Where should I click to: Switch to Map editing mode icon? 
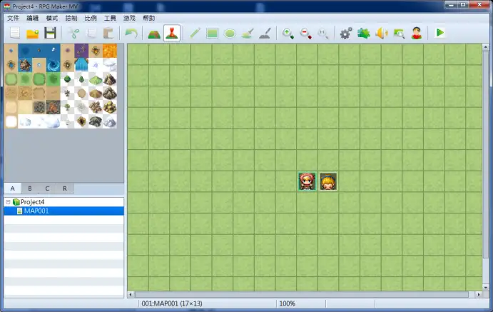click(x=154, y=33)
